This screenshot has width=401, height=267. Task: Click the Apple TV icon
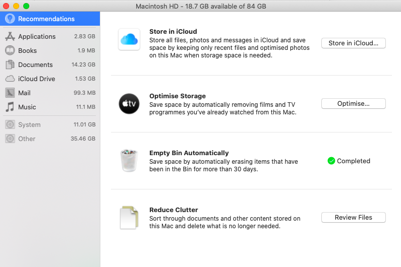pos(129,104)
